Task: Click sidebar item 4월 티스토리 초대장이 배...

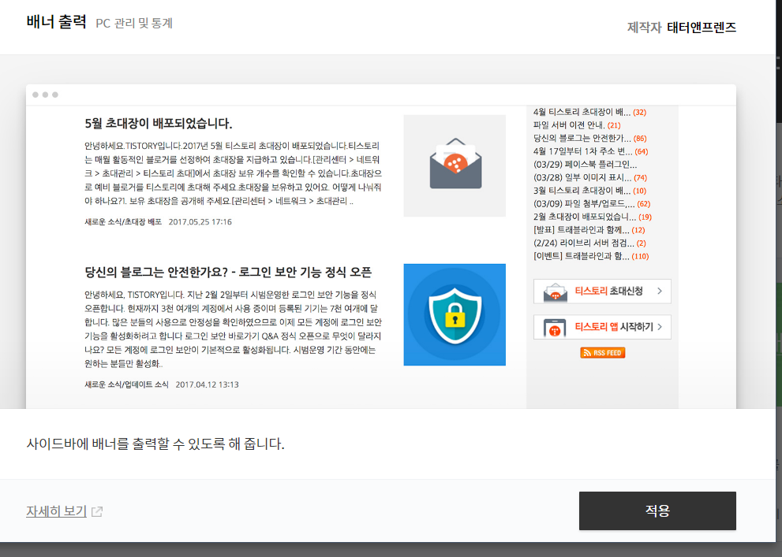Action: tap(582, 112)
